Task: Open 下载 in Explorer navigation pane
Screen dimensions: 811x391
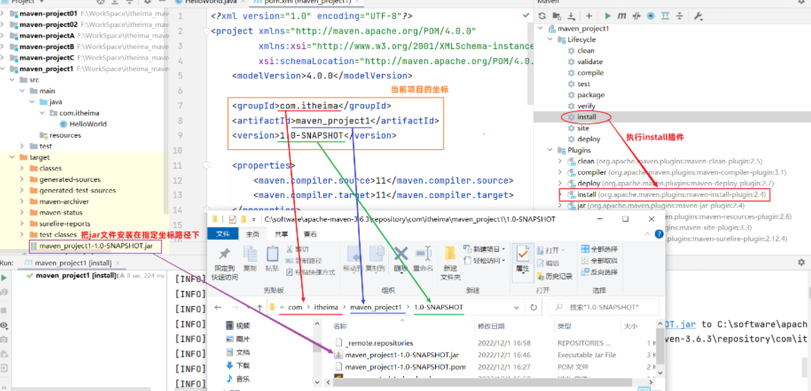Action: tap(238, 365)
